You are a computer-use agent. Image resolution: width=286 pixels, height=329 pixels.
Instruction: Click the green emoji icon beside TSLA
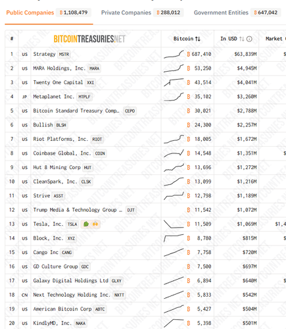pyautogui.click(x=86, y=224)
